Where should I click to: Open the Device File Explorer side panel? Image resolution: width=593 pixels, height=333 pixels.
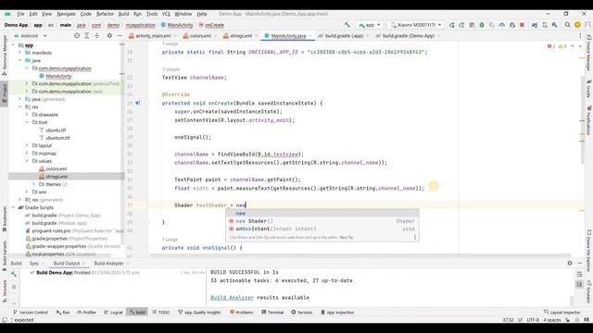coord(589,251)
